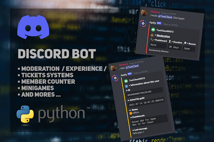Click @TestClient mention in the /info command
Screen dimensions: 214x142
point(132,67)
